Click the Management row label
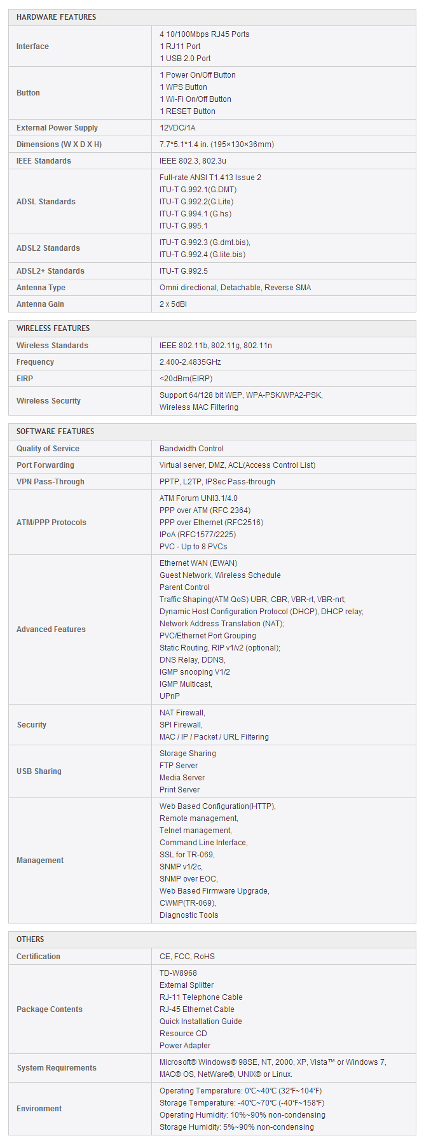424x1145 pixels. pos(40,861)
